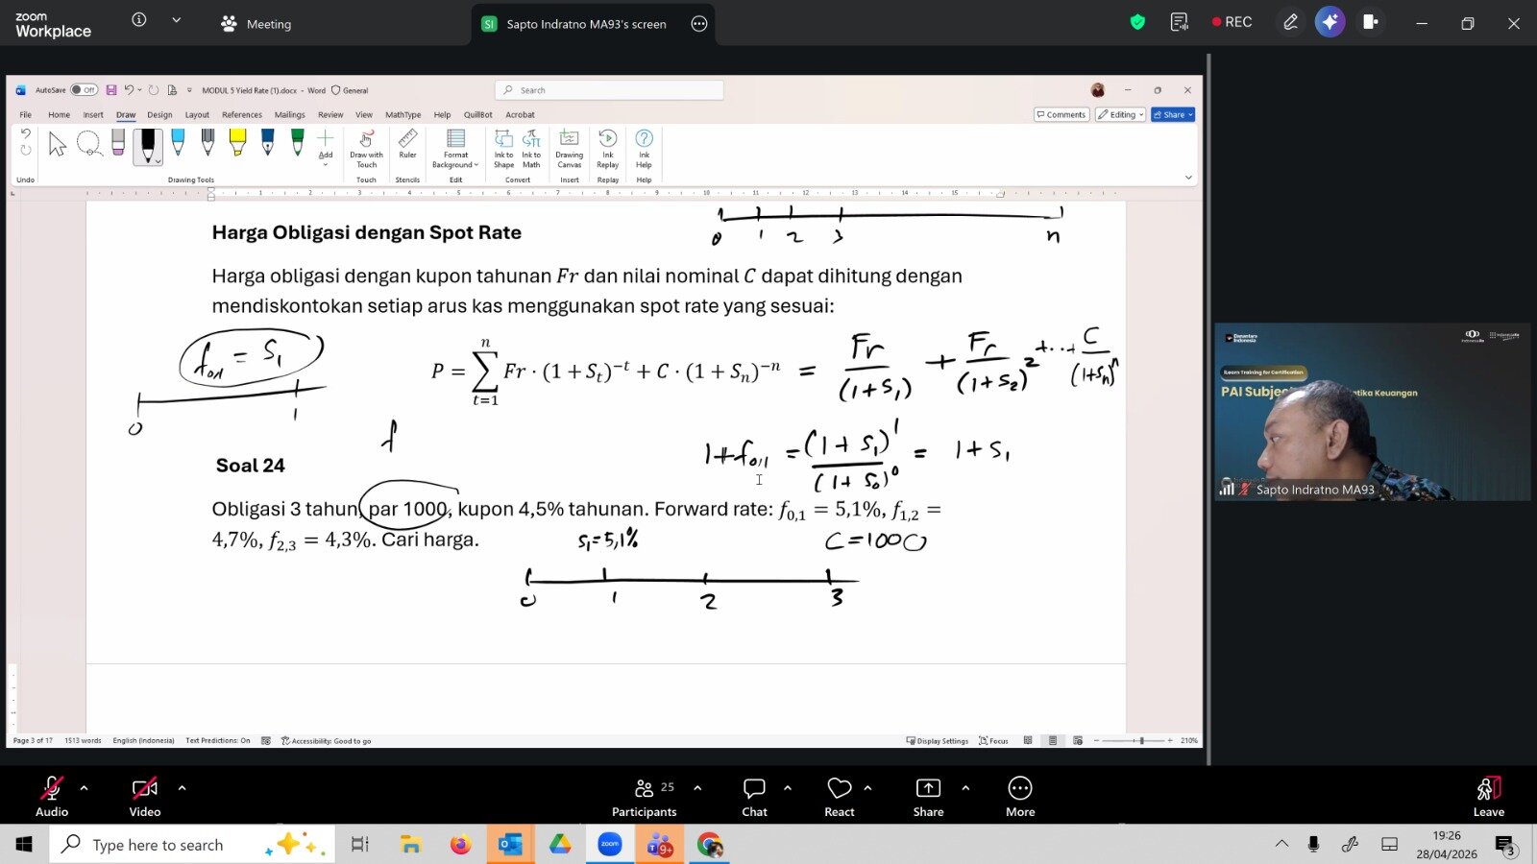Image resolution: width=1537 pixels, height=864 pixels.
Task: Toggle the Ruler stencil
Action: [x=407, y=145]
